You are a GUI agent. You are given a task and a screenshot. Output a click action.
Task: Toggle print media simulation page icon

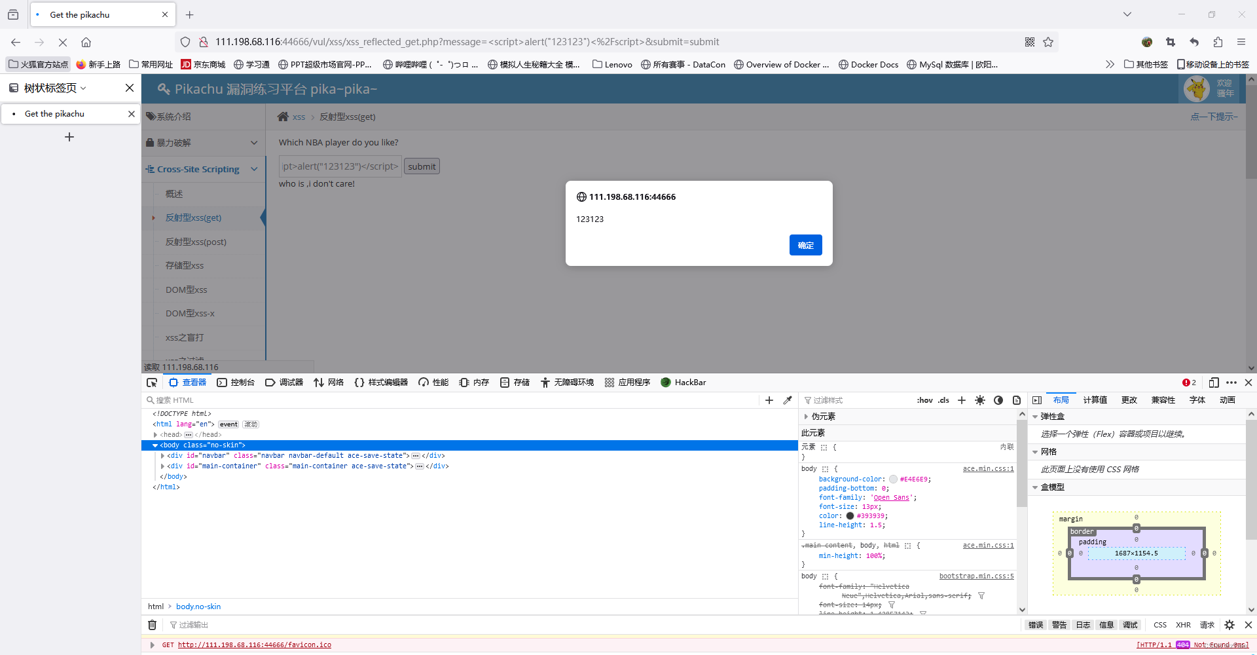click(x=1017, y=400)
